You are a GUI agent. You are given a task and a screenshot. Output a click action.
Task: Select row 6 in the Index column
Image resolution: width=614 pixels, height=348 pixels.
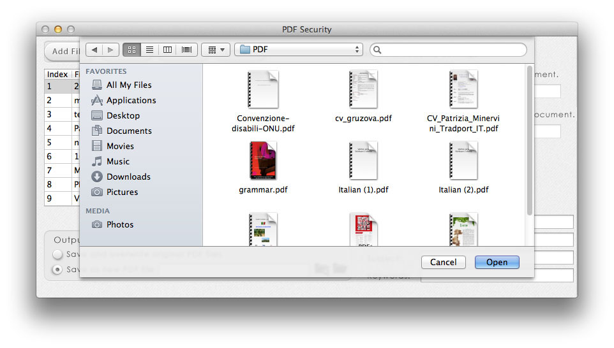(58, 156)
